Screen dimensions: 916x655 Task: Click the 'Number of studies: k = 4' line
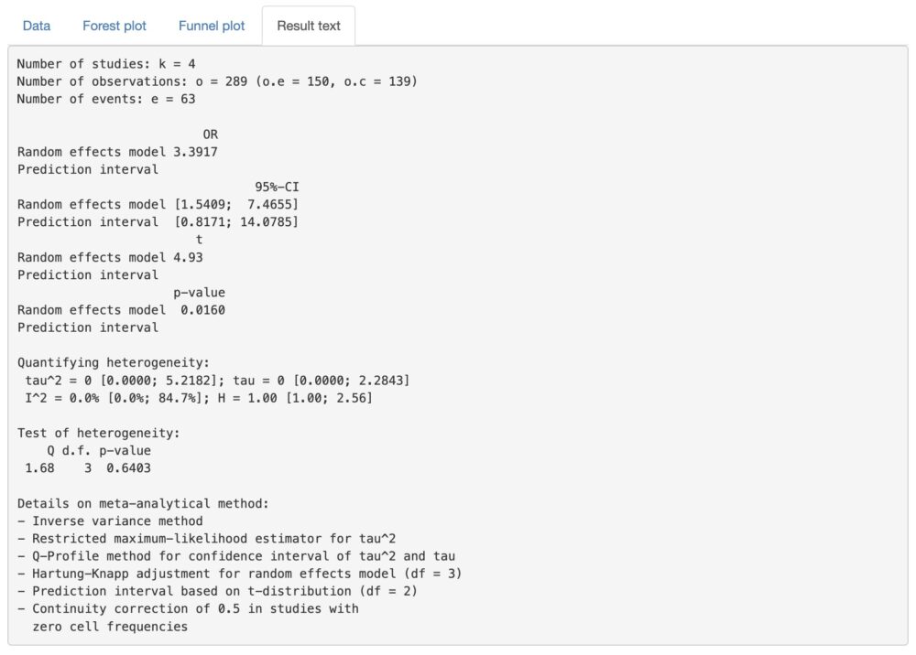pos(106,64)
